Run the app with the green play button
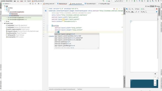The image size is (162, 91). [x=127, y=1]
